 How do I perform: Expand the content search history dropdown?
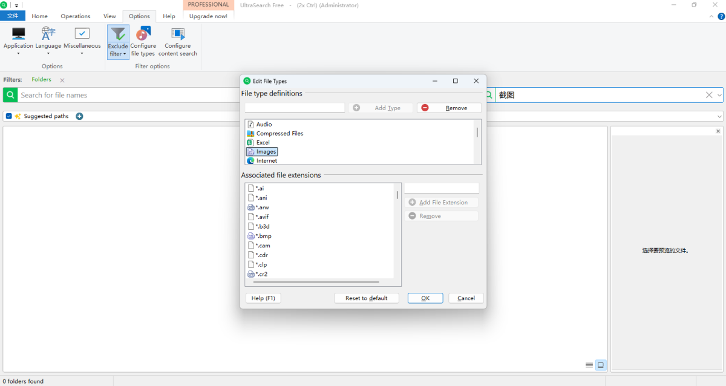pyautogui.click(x=719, y=95)
